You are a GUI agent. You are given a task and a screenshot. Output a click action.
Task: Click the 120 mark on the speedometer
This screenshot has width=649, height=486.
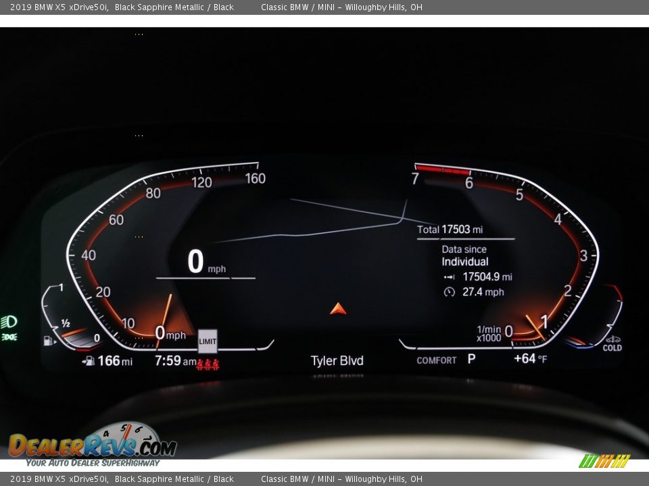click(201, 182)
